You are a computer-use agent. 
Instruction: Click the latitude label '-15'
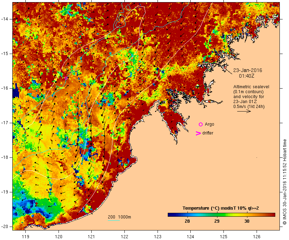click(x=5, y=54)
